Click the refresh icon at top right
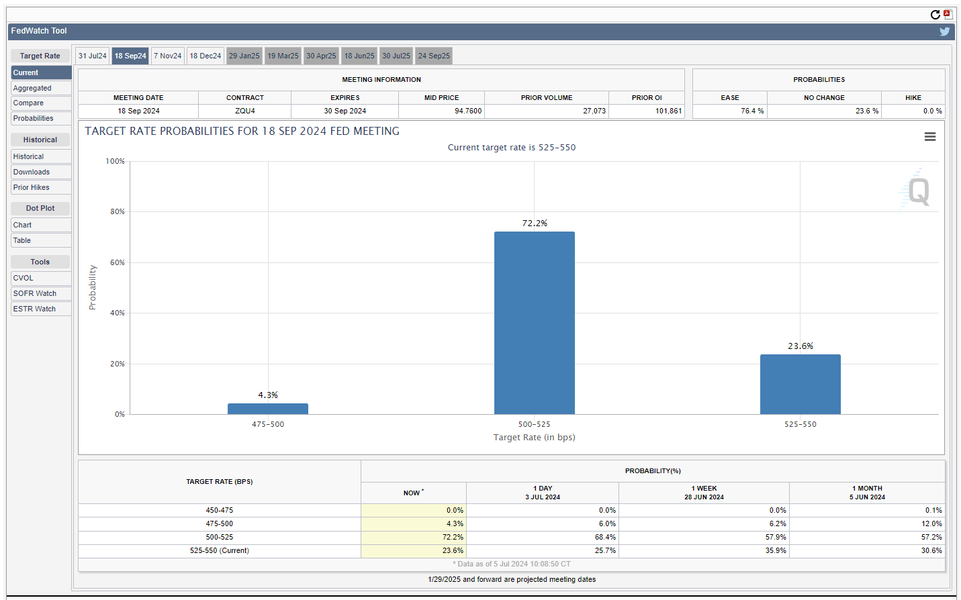Screen dimensions: 961x600 coord(935,15)
